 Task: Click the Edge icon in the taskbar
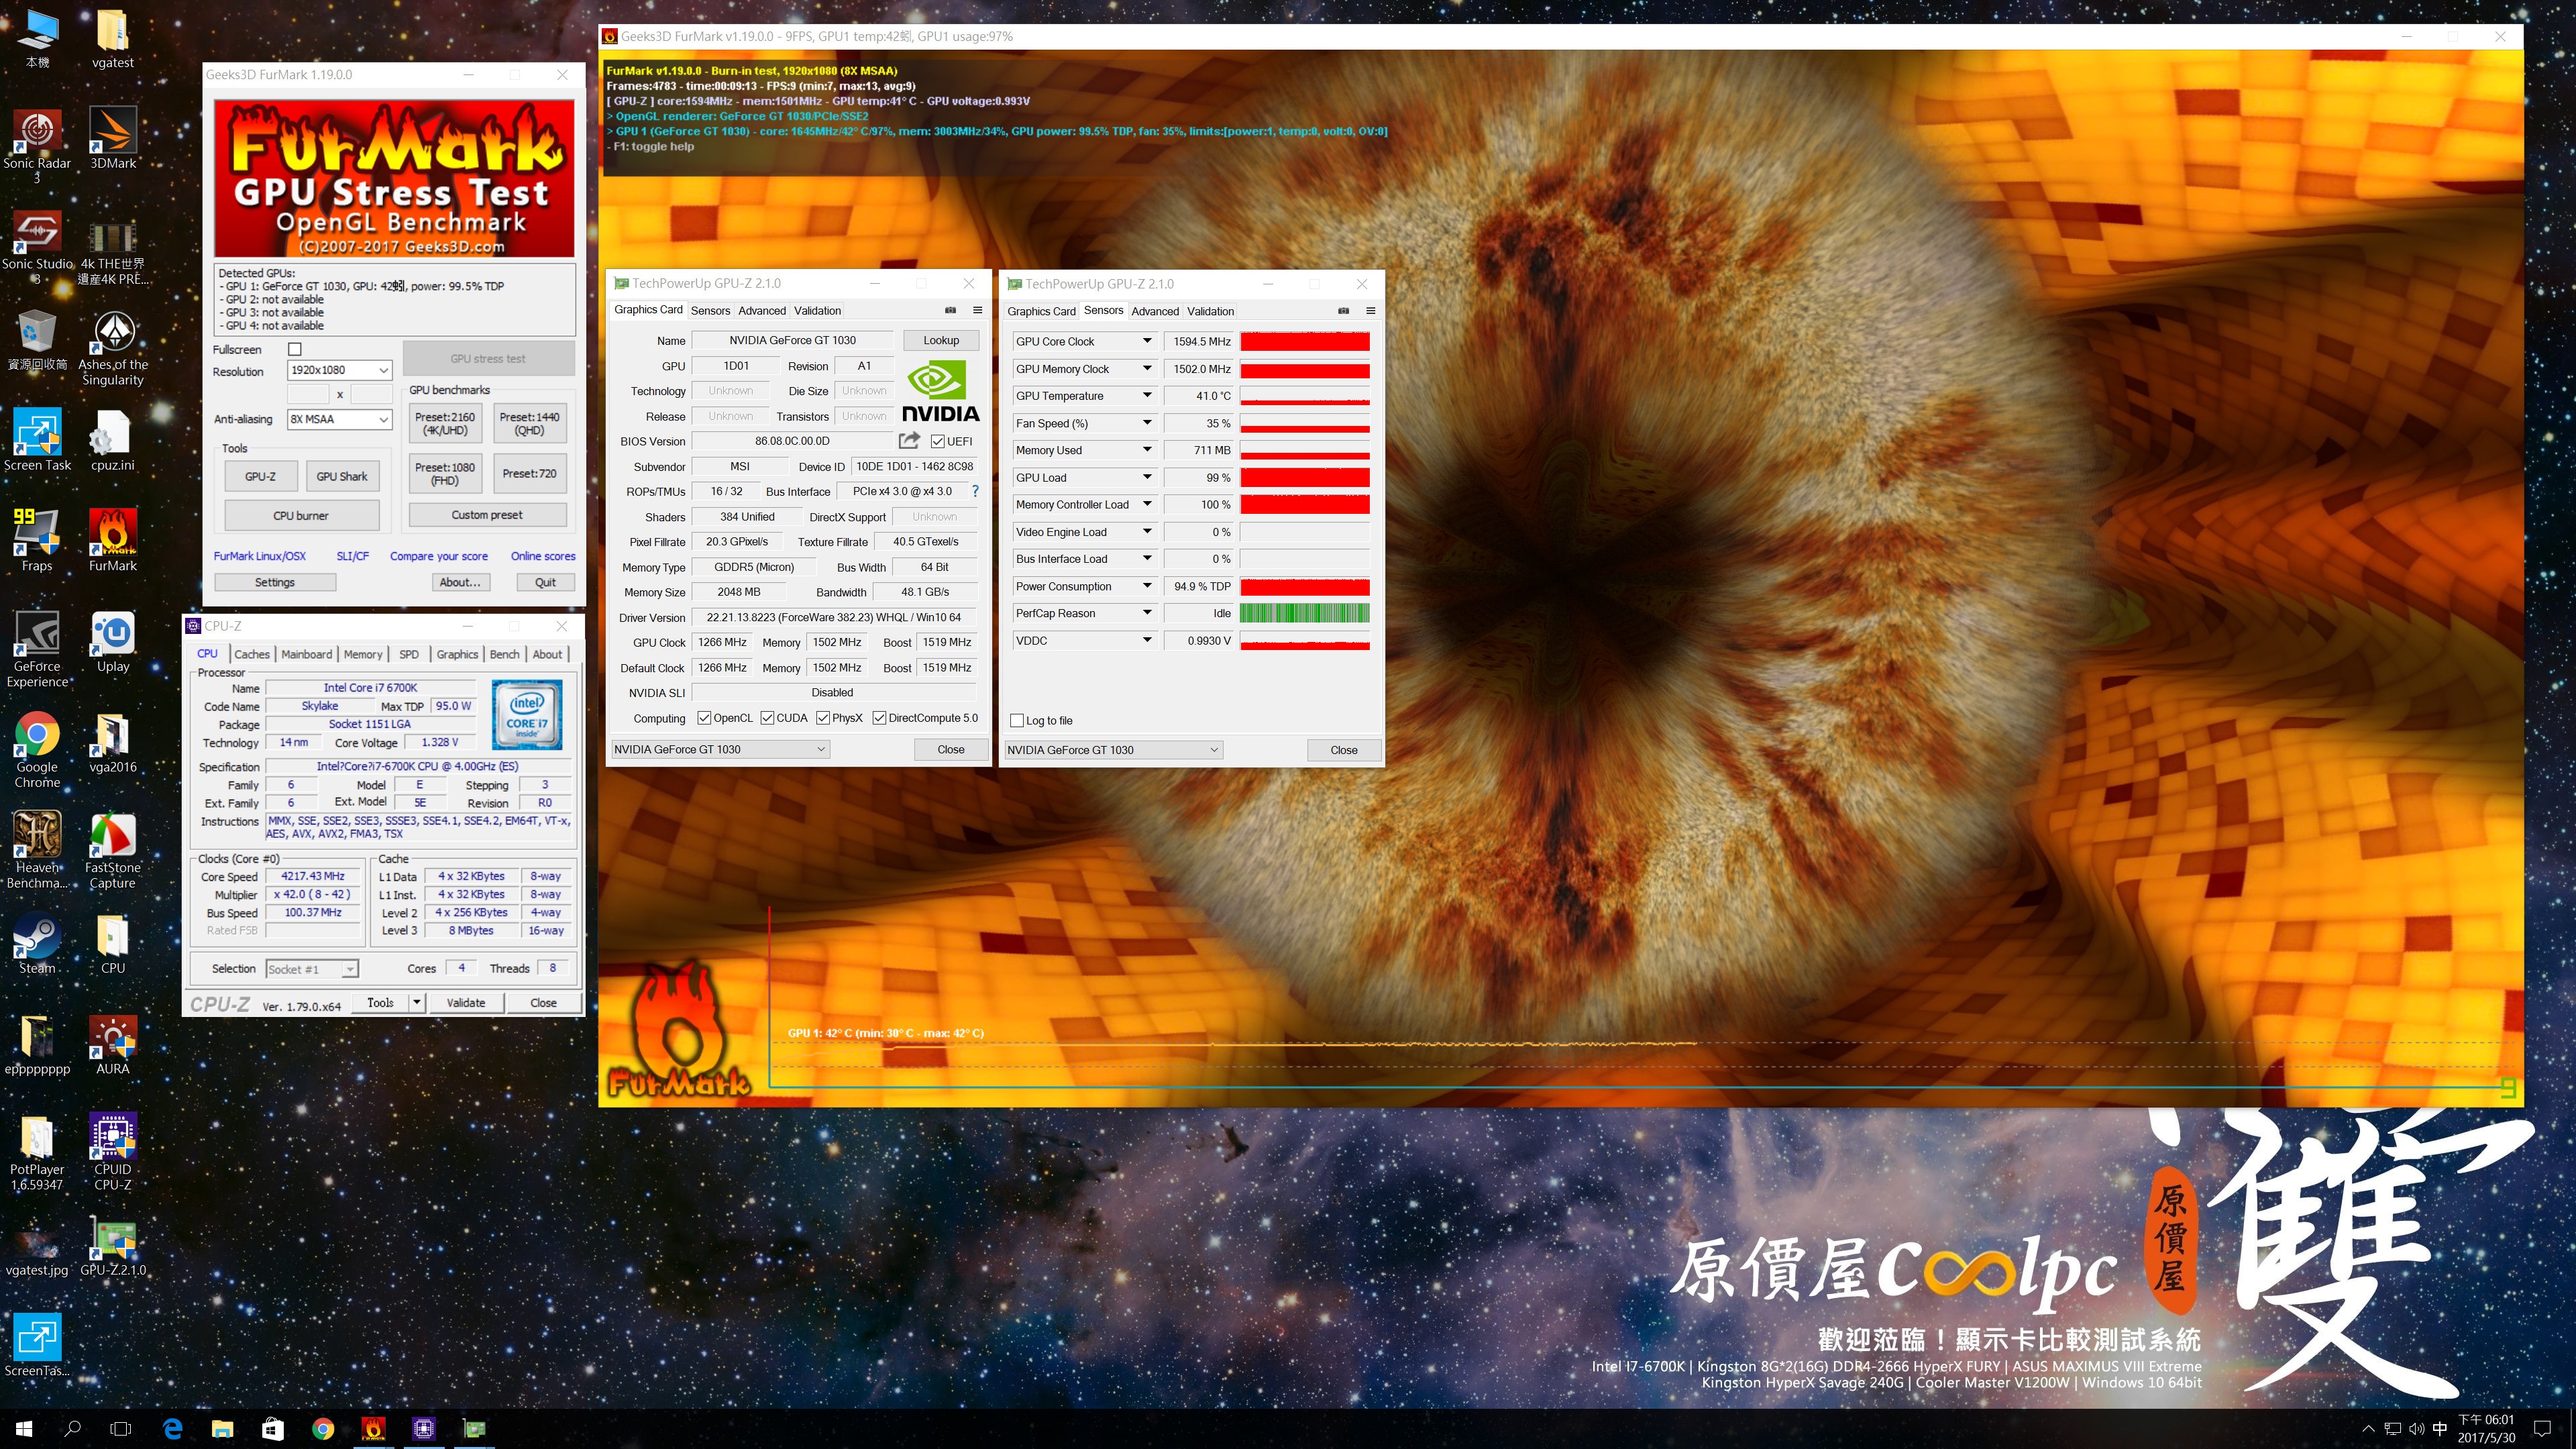pyautogui.click(x=172, y=1429)
